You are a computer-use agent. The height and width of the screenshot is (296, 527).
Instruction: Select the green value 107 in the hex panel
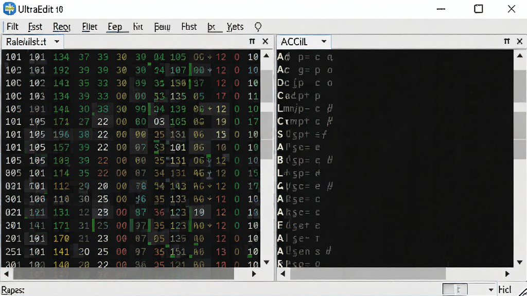(x=178, y=70)
